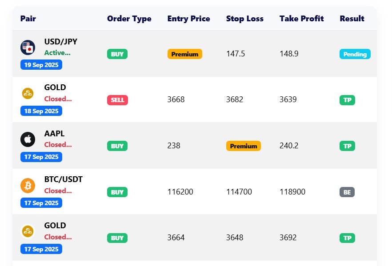Click the BUY badge in the BTC/USDT row

[117, 192]
